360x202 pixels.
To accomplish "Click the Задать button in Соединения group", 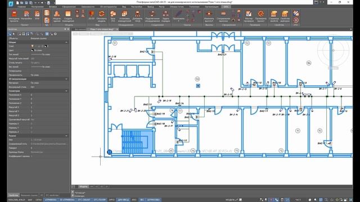I will [x=165, y=16].
